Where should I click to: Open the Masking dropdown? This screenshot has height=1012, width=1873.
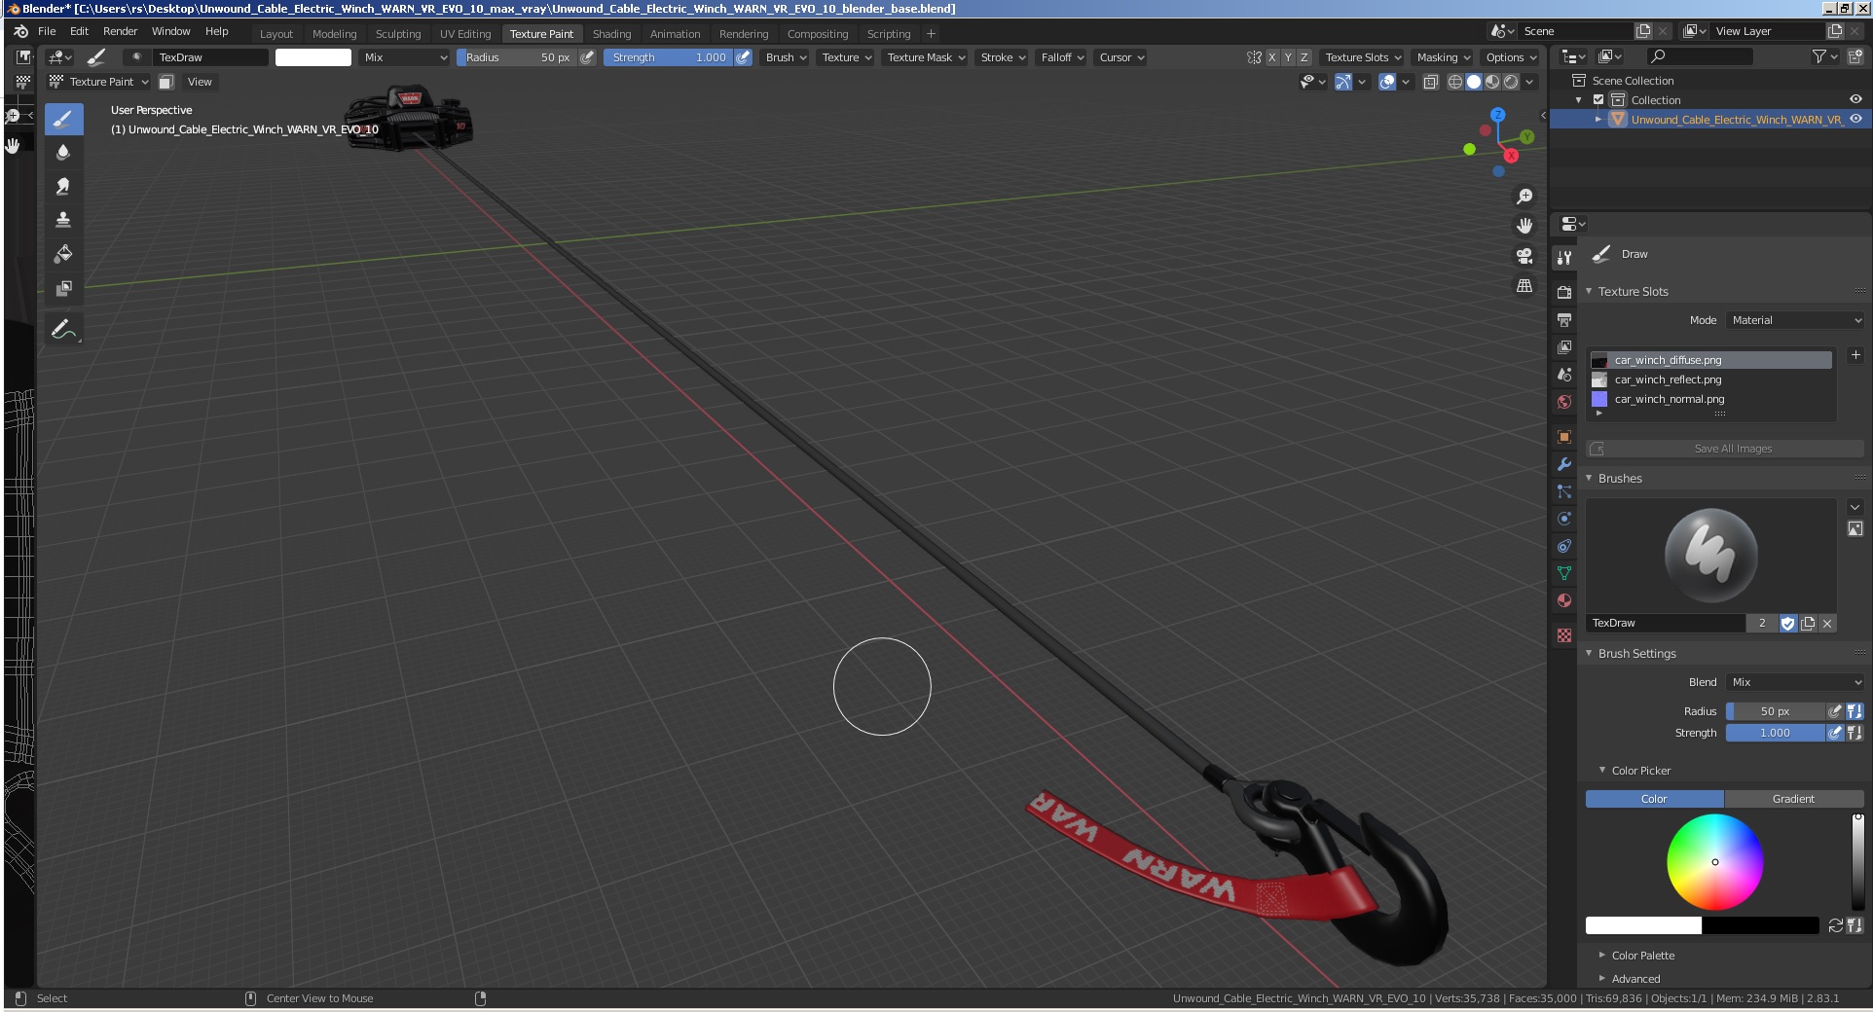[x=1443, y=57]
